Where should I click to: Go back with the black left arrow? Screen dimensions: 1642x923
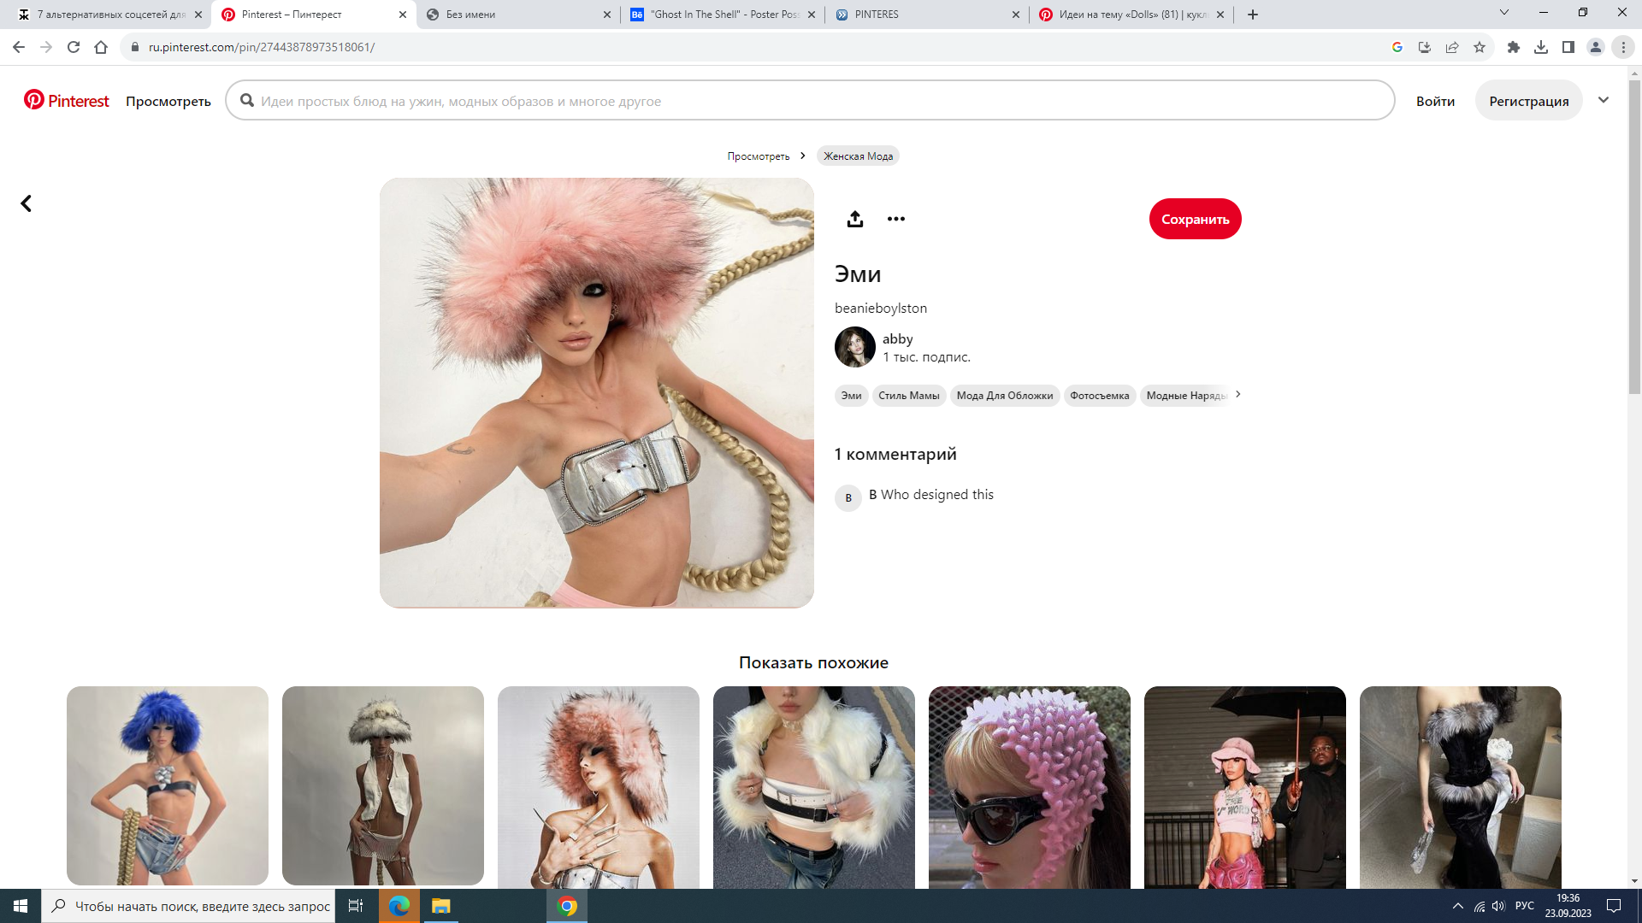pos(27,203)
